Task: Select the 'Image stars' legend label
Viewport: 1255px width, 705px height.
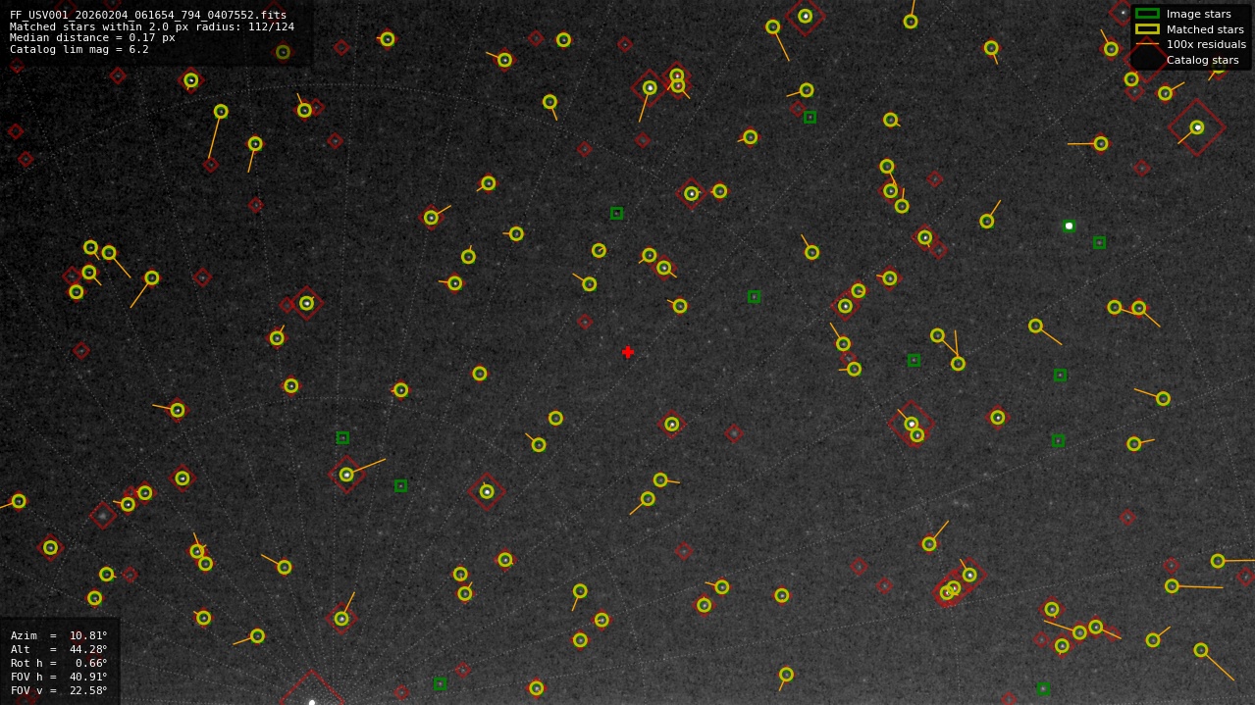Action: coord(1198,14)
